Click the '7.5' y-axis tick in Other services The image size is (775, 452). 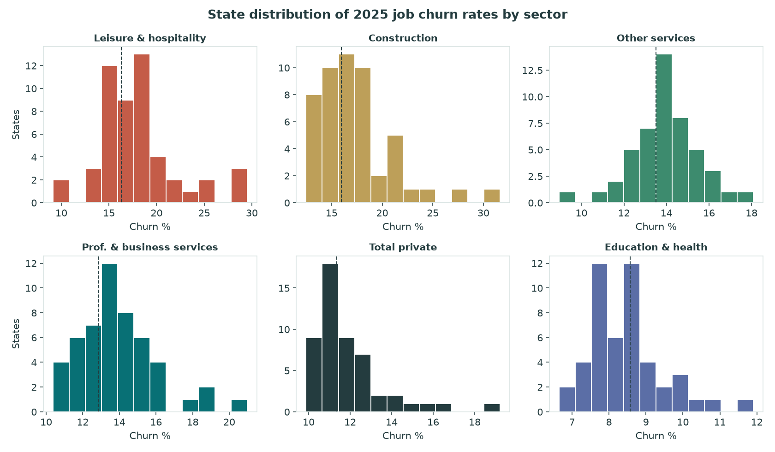pyautogui.click(x=535, y=124)
